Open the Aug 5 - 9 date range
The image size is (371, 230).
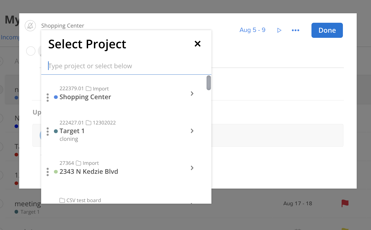pos(252,30)
